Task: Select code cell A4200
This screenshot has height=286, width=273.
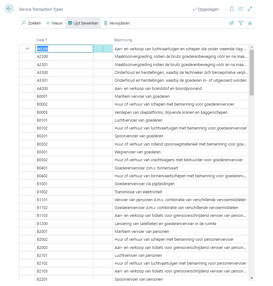Action: pos(64,88)
